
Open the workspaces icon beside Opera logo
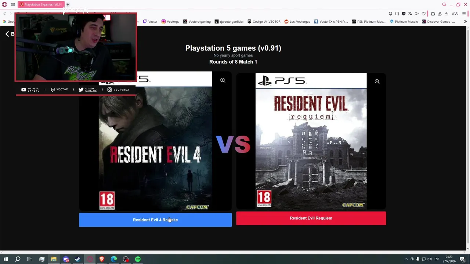[13, 4]
